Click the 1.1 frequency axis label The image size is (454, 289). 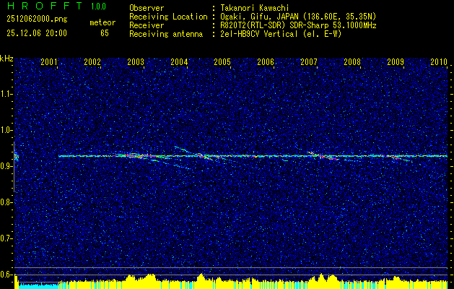6,94
